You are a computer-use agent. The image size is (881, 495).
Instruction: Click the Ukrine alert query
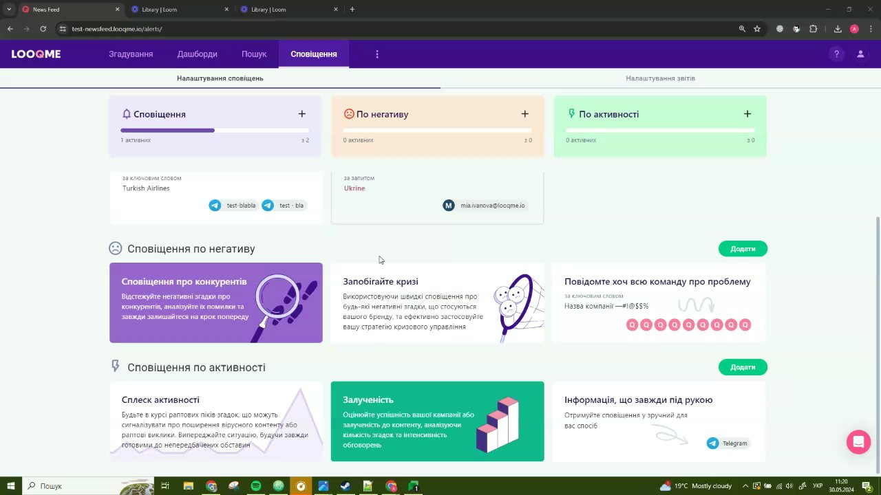point(354,188)
